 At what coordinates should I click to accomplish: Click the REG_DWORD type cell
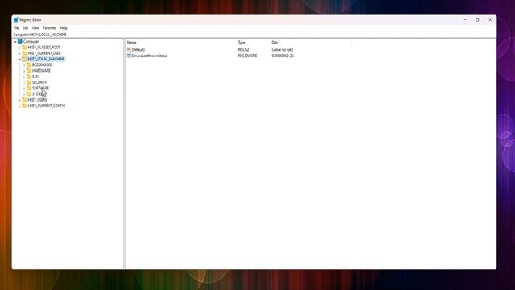(x=248, y=56)
